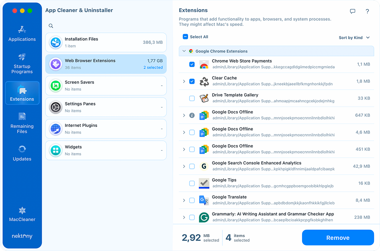Open the search magnifier in the left panel
Viewport: 380px width, 251px height.
point(51,25)
